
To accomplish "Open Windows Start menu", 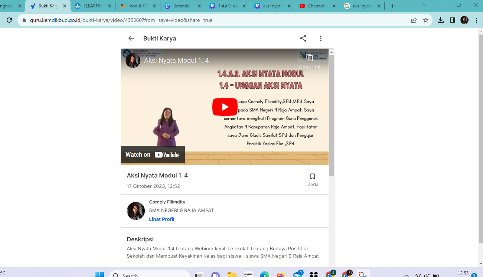I will [99, 275].
